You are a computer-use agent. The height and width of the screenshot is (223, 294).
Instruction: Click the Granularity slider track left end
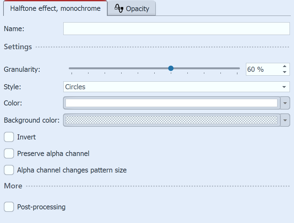click(x=71, y=68)
